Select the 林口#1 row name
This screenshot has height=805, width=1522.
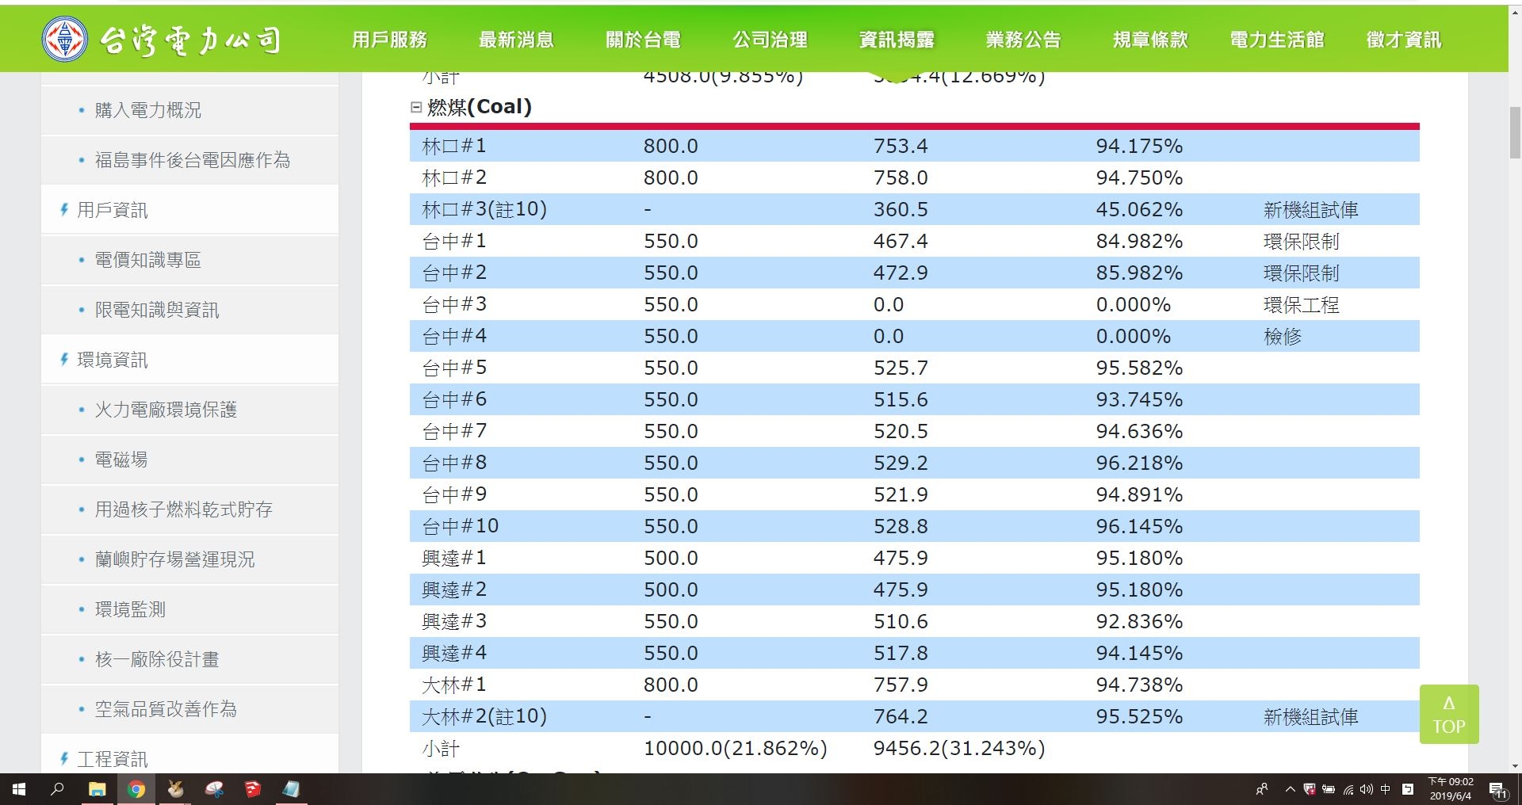point(454,146)
